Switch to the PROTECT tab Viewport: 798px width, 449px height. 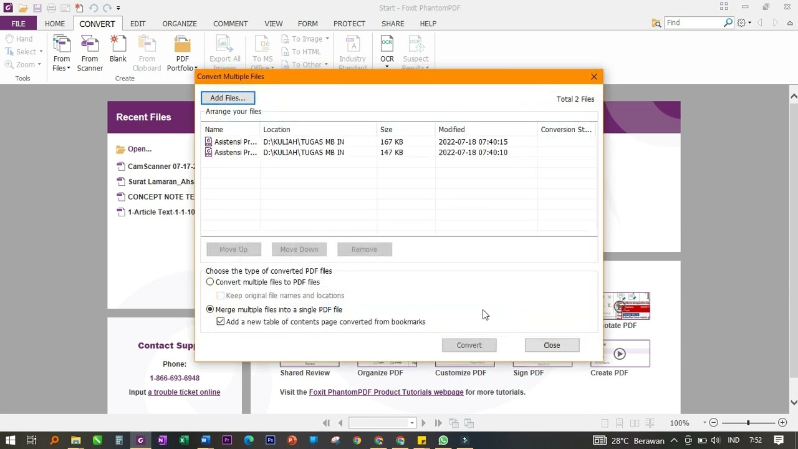pos(349,24)
